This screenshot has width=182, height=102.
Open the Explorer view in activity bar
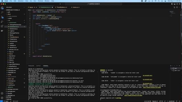2,8
